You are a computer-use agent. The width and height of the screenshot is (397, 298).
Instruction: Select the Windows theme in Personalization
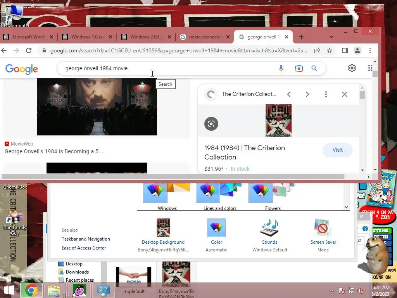pos(167,197)
